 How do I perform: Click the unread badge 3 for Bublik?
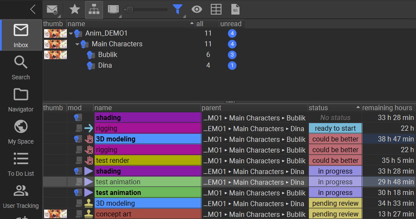coord(232,55)
